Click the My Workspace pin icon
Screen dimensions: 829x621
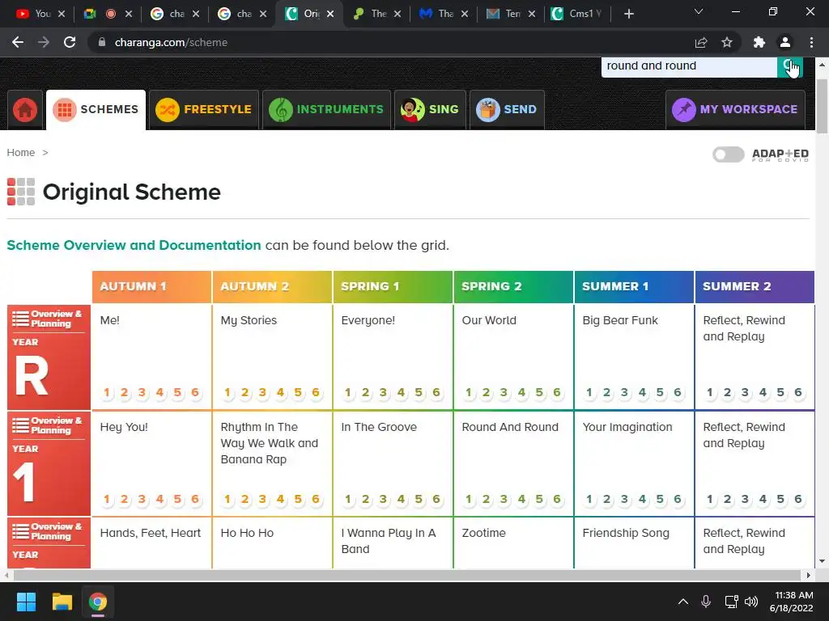coord(683,109)
